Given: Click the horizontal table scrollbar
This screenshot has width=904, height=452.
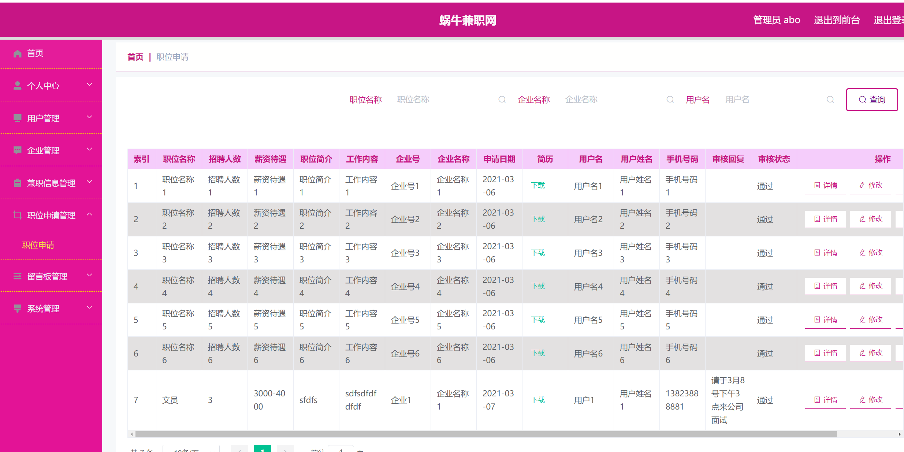Looking at the screenshot, I should [x=486, y=434].
